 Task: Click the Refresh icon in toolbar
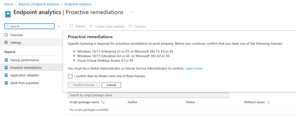click(x=71, y=26)
